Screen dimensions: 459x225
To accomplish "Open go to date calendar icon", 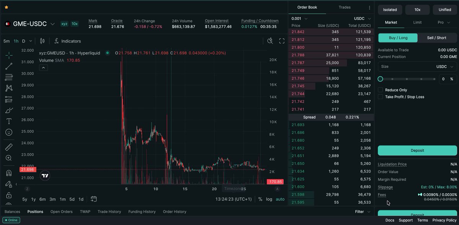I will (x=94, y=199).
